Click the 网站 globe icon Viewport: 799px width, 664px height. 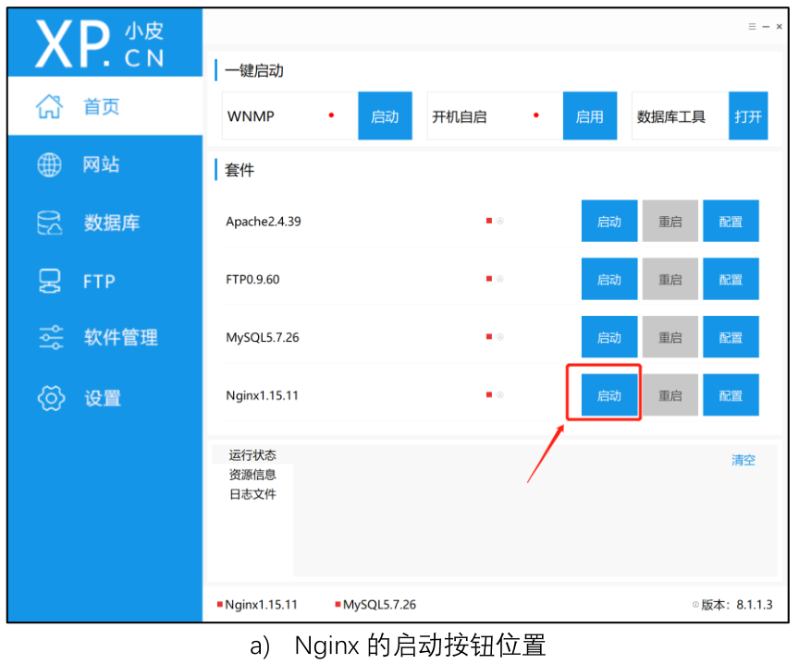click(49, 165)
